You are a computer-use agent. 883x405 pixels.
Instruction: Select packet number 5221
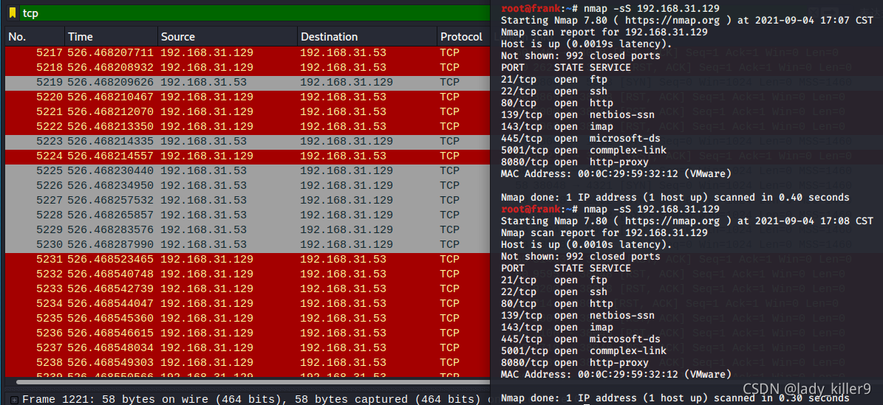click(x=248, y=112)
